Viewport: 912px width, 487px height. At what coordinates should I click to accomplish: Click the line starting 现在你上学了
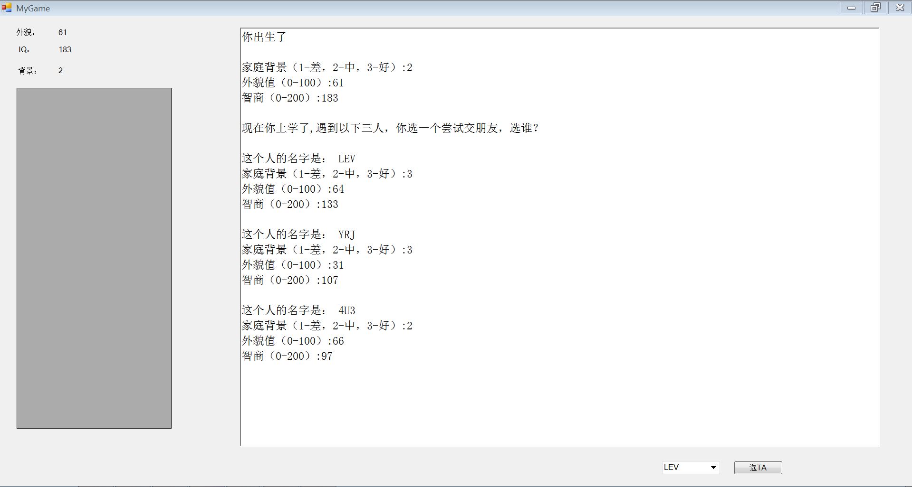click(x=390, y=128)
